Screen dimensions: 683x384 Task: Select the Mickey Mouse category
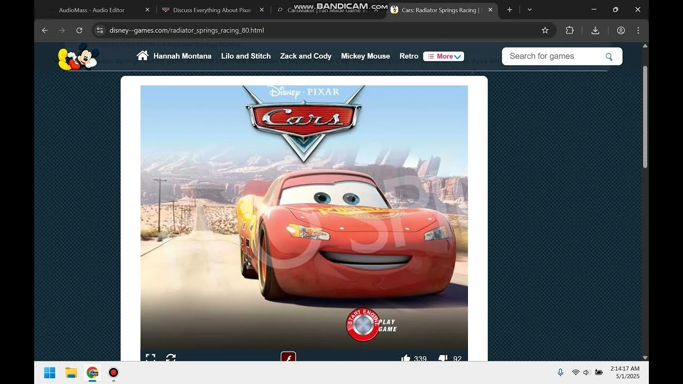pyautogui.click(x=366, y=55)
